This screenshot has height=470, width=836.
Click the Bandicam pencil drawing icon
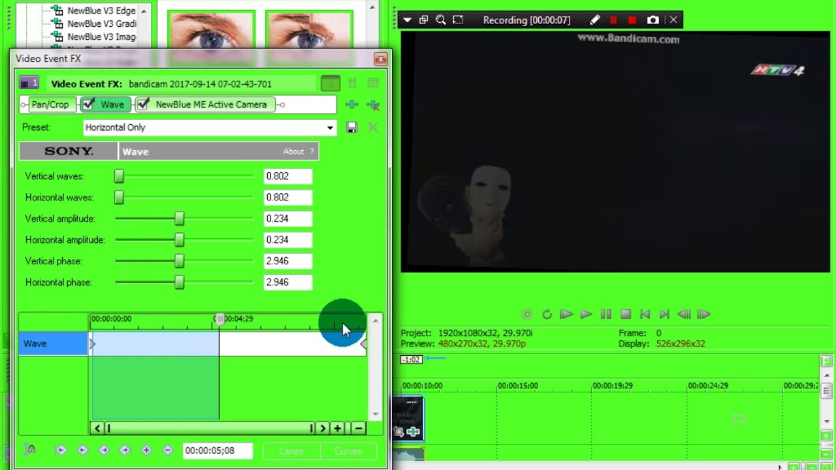point(594,20)
